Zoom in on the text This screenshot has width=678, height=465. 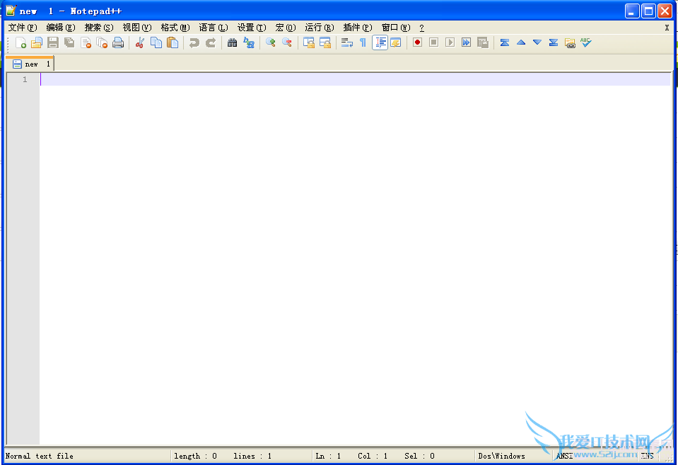click(x=269, y=42)
